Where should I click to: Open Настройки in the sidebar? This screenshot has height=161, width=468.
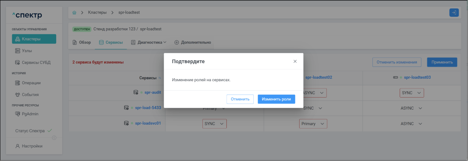pyautogui.click(x=32, y=146)
